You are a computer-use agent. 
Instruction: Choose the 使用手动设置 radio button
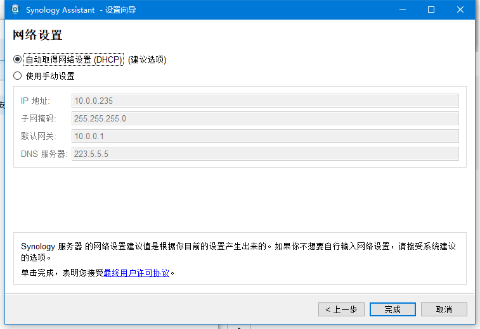pos(18,76)
